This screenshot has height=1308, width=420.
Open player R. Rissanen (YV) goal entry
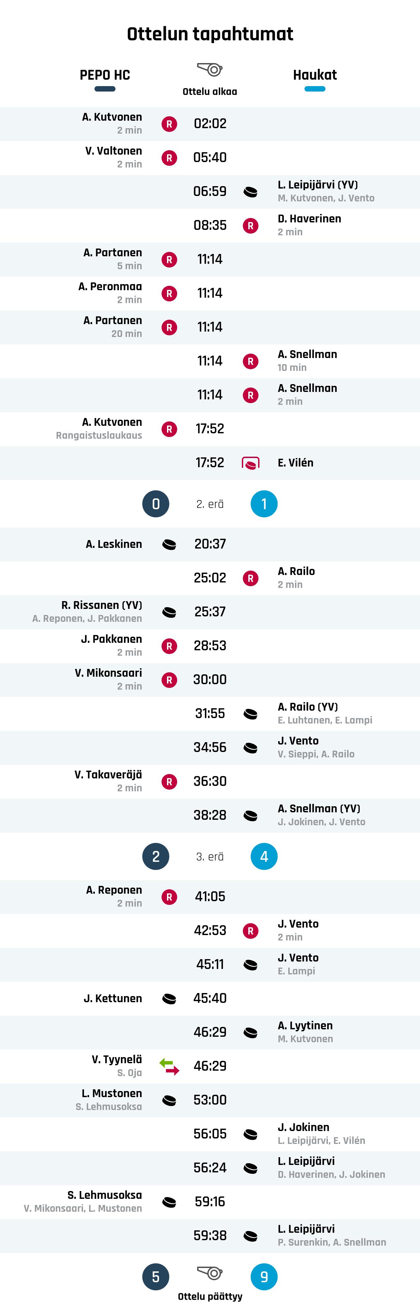pos(102,605)
